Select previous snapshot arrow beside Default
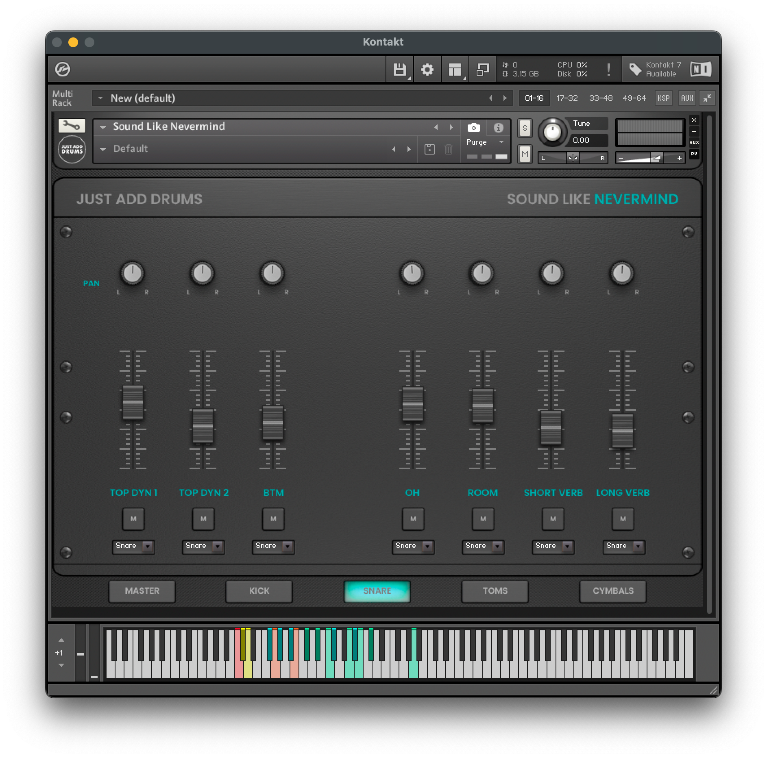Viewport: 767px width, 758px height. click(394, 149)
